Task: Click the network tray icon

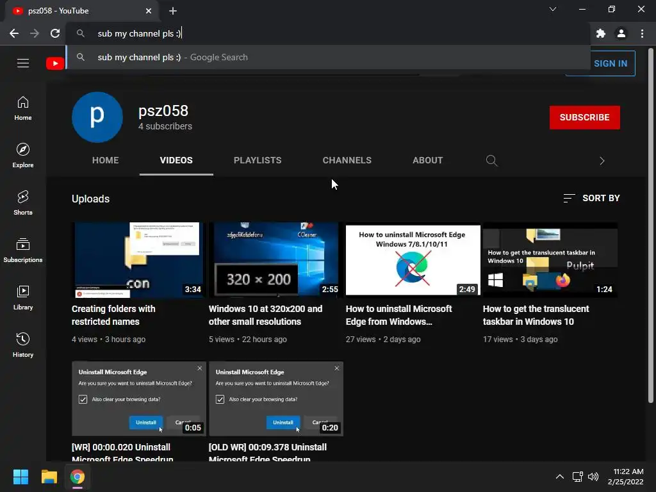Action: click(577, 477)
